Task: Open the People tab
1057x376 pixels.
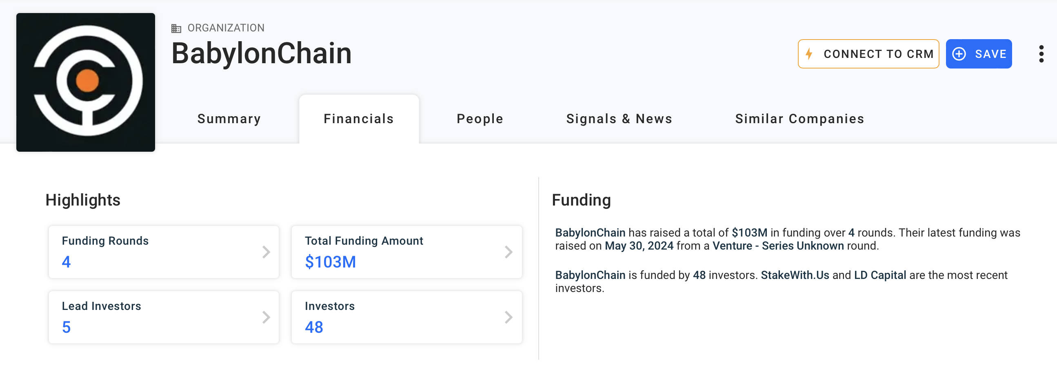Action: [x=480, y=119]
